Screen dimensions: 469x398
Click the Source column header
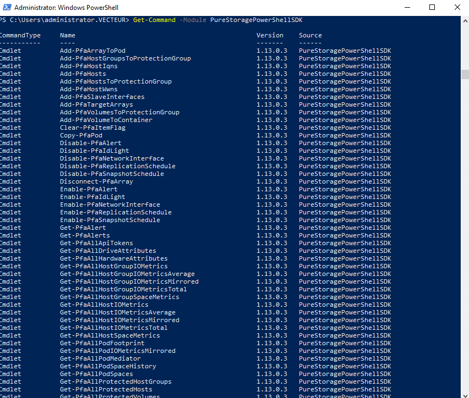click(x=310, y=35)
